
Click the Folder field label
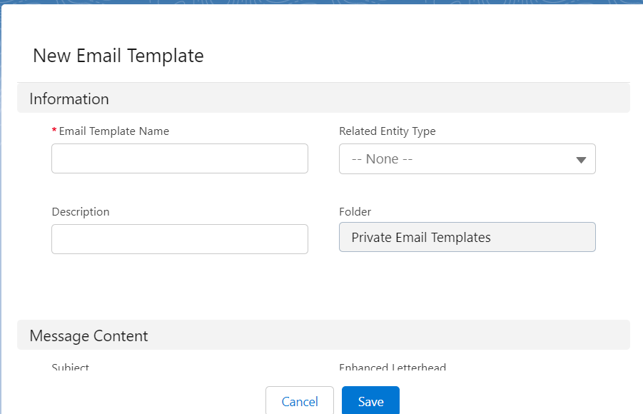(x=355, y=212)
